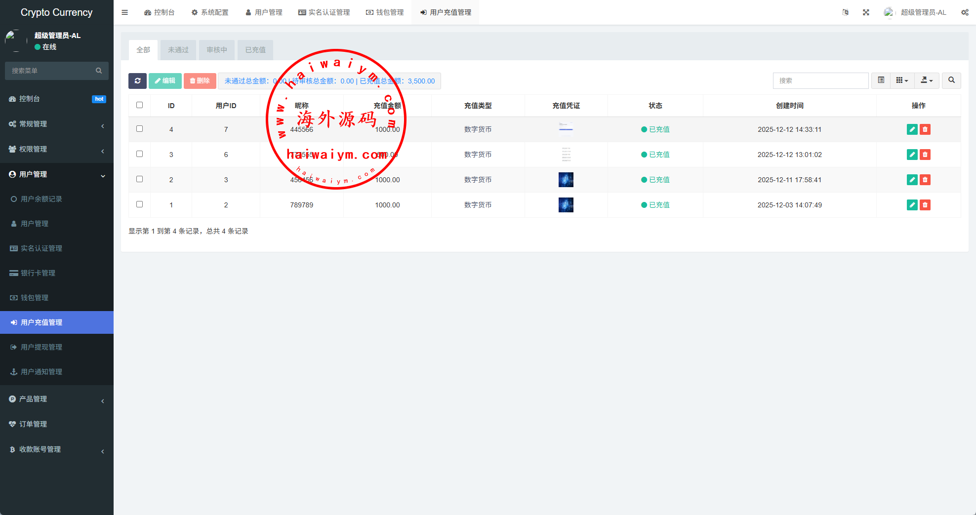Open settings gears icon at top right

point(965,12)
